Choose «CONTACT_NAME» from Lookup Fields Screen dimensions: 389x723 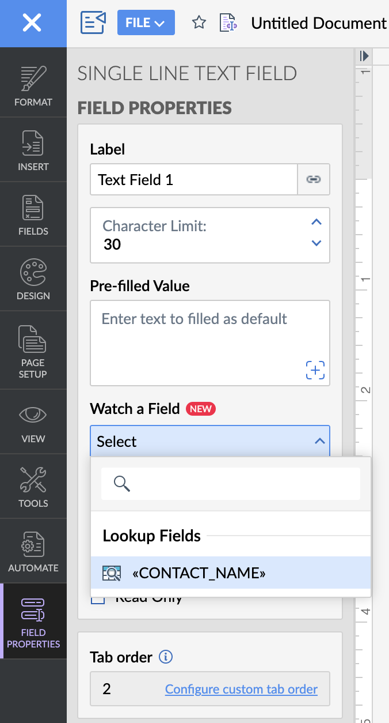tap(199, 573)
